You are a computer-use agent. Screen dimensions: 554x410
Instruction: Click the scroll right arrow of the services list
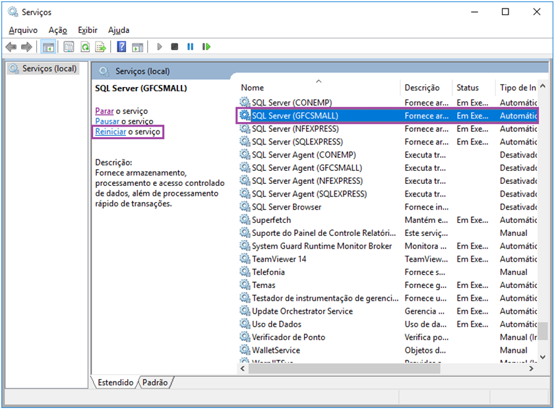tap(532, 368)
